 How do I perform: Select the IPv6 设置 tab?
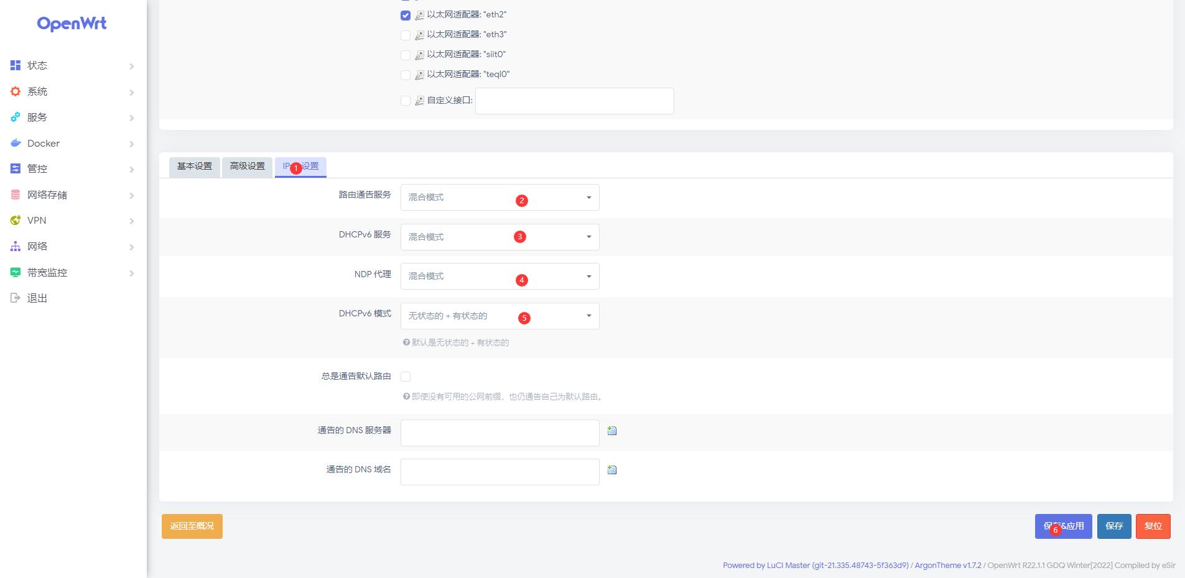coord(300,167)
